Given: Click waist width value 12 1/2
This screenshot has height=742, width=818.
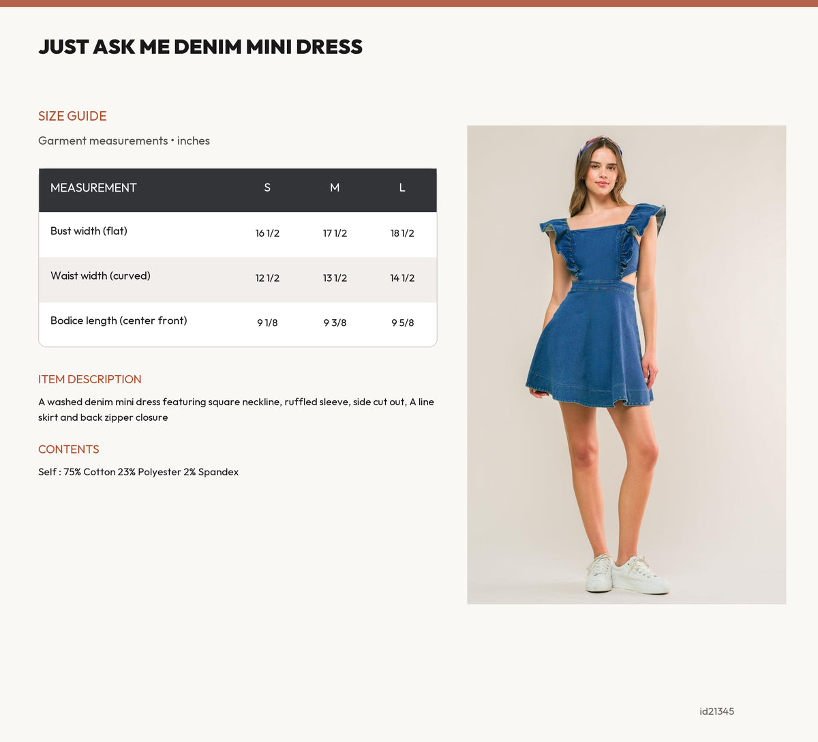Looking at the screenshot, I should 267,278.
